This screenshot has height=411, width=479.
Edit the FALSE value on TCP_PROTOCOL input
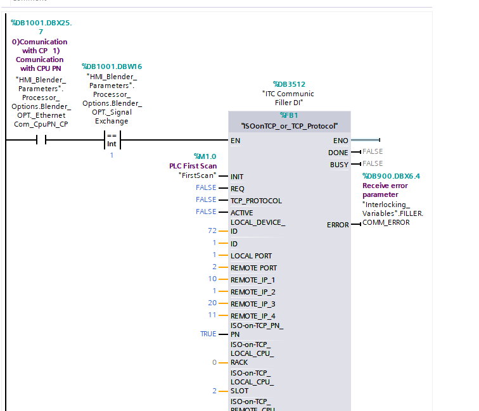[x=206, y=199]
